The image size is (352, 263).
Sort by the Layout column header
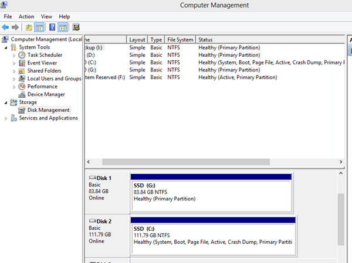[x=137, y=40]
